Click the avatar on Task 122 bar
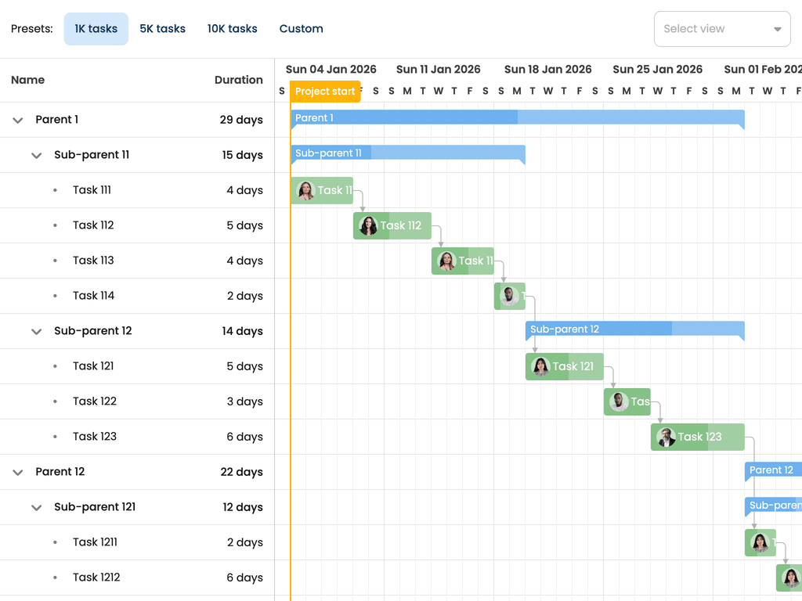This screenshot has height=601, width=802. point(619,401)
